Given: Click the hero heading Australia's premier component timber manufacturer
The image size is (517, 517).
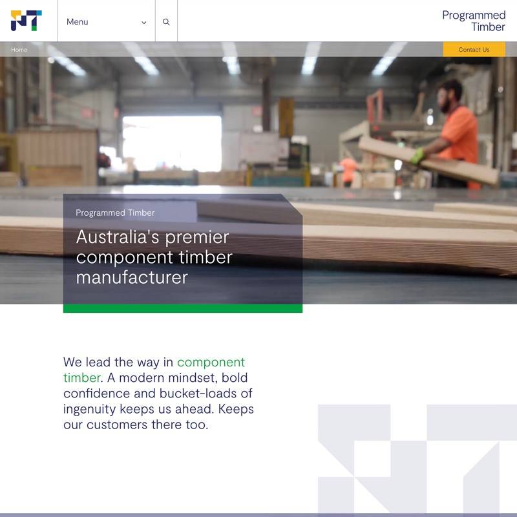Looking at the screenshot, I should 154,257.
